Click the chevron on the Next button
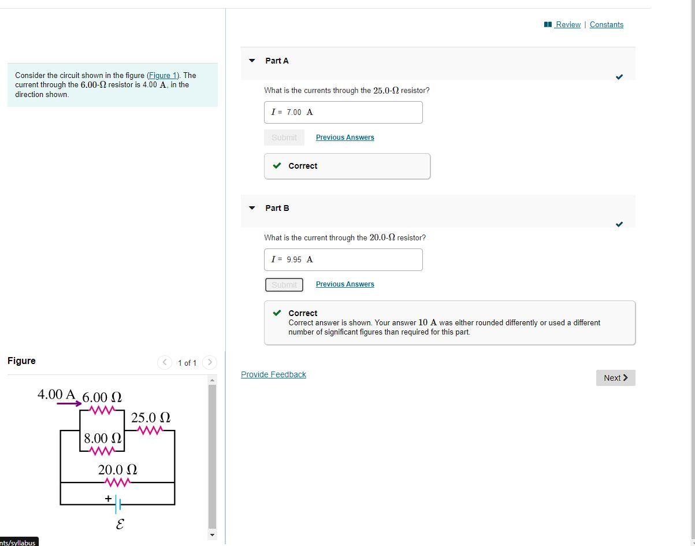The width and height of the screenshot is (695, 546). [x=625, y=377]
